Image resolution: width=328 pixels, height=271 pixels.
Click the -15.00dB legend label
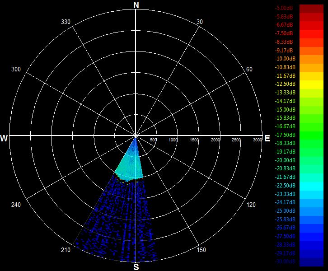(285, 110)
